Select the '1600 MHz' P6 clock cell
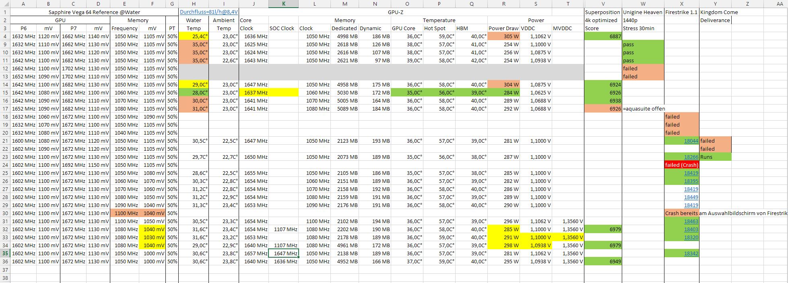The height and width of the screenshot is (283, 788). 23,141
